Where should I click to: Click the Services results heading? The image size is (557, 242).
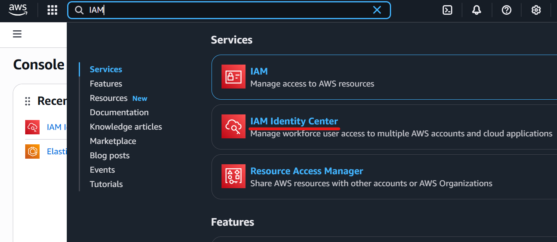pos(232,40)
